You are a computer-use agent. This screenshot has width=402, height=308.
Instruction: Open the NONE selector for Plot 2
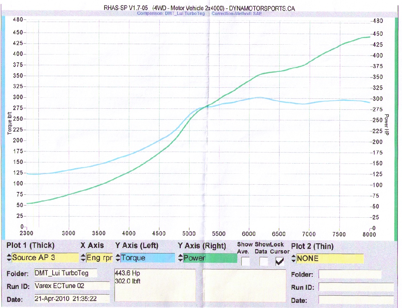click(x=330, y=259)
